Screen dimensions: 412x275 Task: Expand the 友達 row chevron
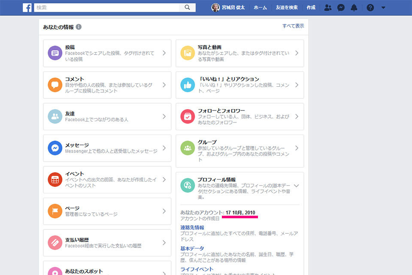pos(164,116)
